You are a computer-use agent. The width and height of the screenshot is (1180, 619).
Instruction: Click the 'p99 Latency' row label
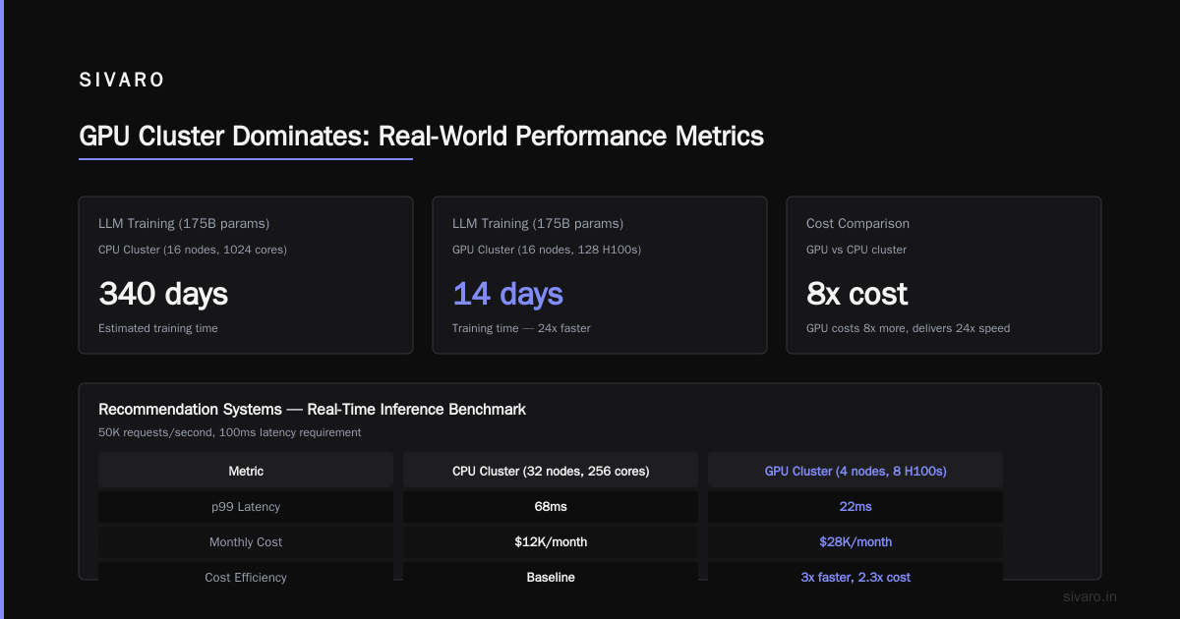pos(246,506)
